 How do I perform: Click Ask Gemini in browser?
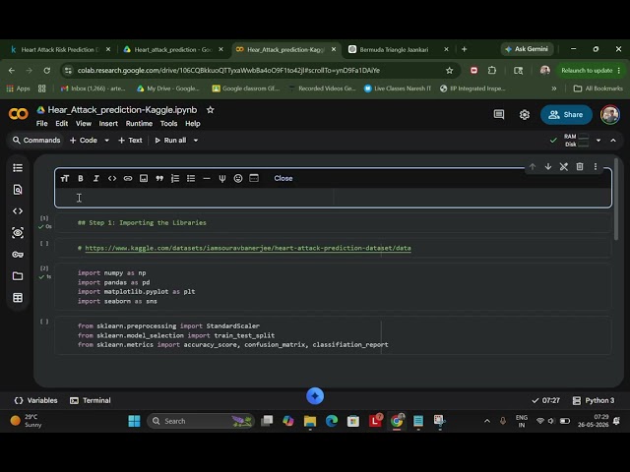click(527, 49)
